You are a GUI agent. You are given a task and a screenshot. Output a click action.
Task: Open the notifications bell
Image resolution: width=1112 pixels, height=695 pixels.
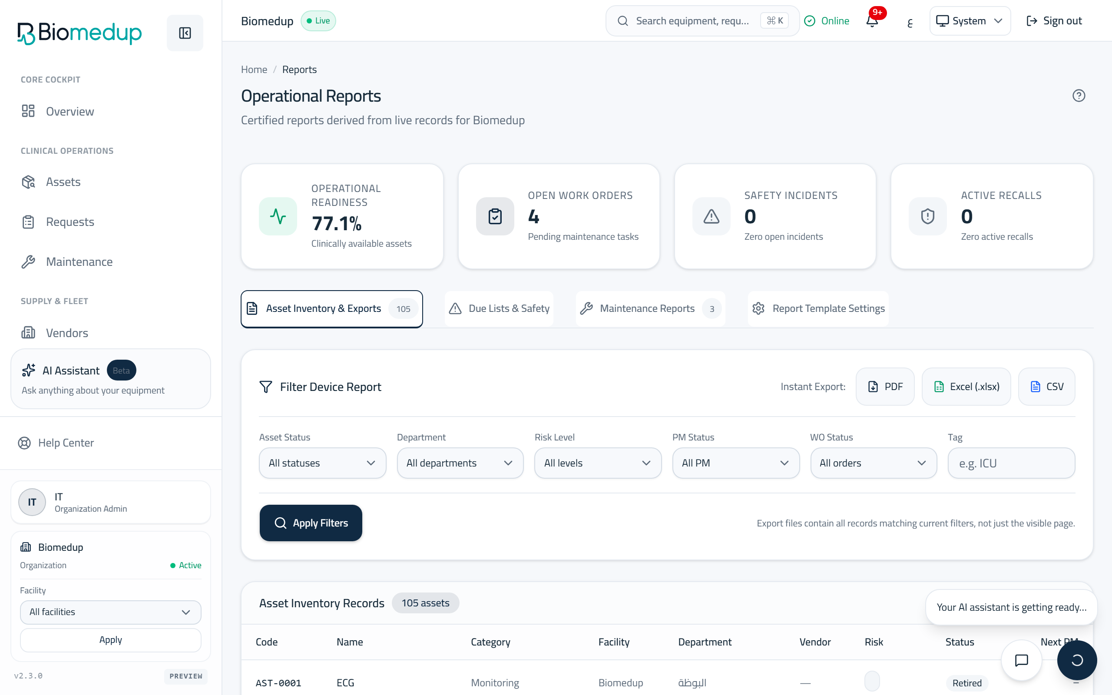tap(872, 21)
